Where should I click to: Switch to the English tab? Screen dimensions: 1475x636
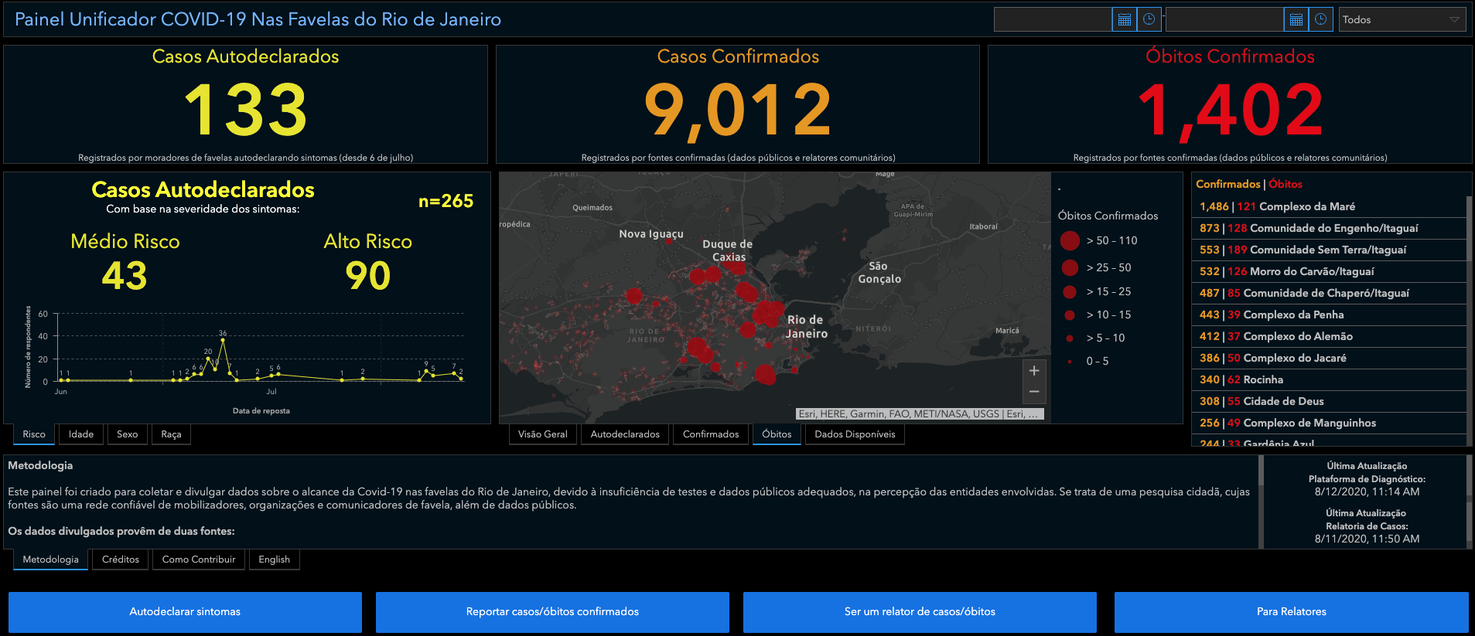pyautogui.click(x=274, y=559)
